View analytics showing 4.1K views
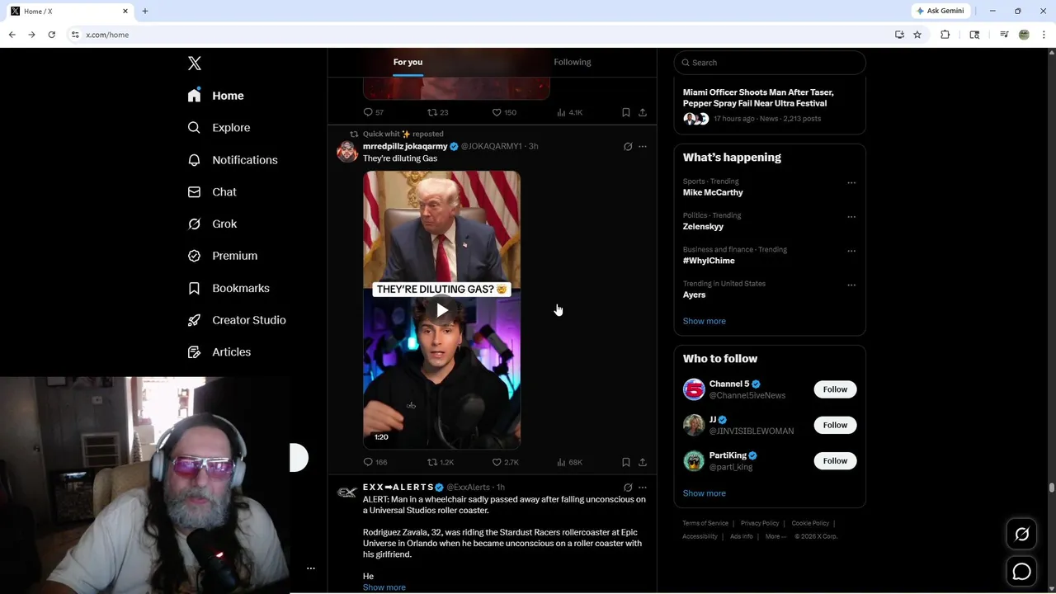Screen dimensions: 1056x594 click(569, 112)
